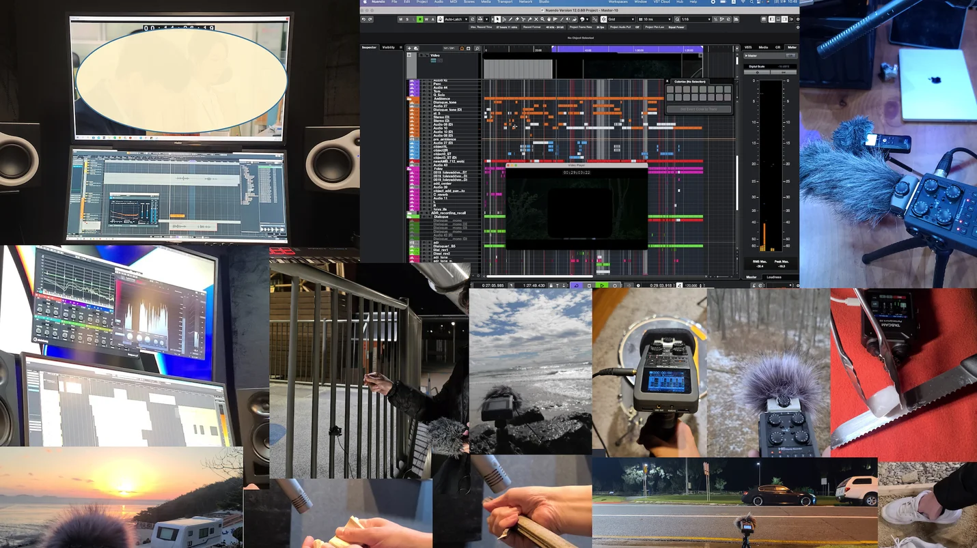The image size is (977, 548).
Task: Select the Dialogue_tone track
Action: pyautogui.click(x=444, y=102)
